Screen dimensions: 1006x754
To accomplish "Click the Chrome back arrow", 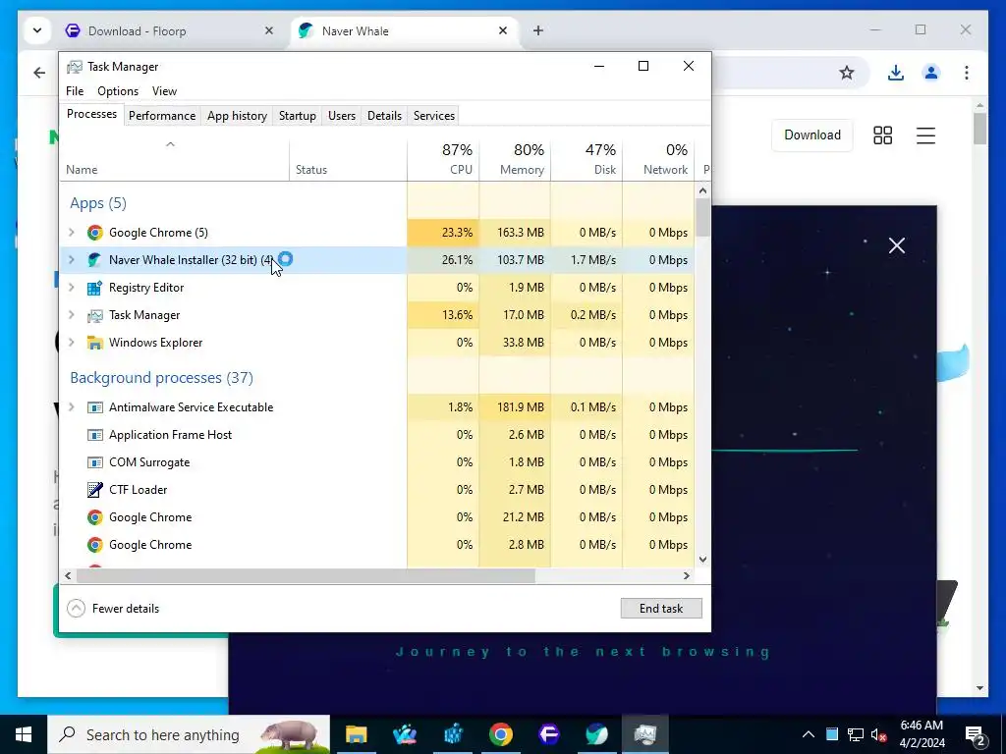I will tap(39, 73).
